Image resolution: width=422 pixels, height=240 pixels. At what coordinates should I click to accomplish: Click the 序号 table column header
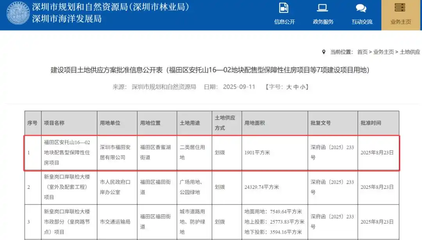click(x=32, y=122)
